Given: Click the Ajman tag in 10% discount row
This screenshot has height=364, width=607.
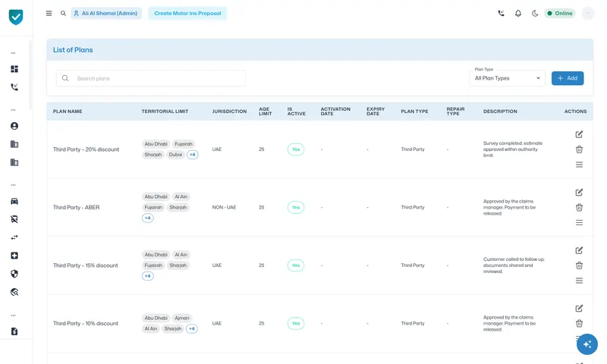Looking at the screenshot, I should pos(182,318).
